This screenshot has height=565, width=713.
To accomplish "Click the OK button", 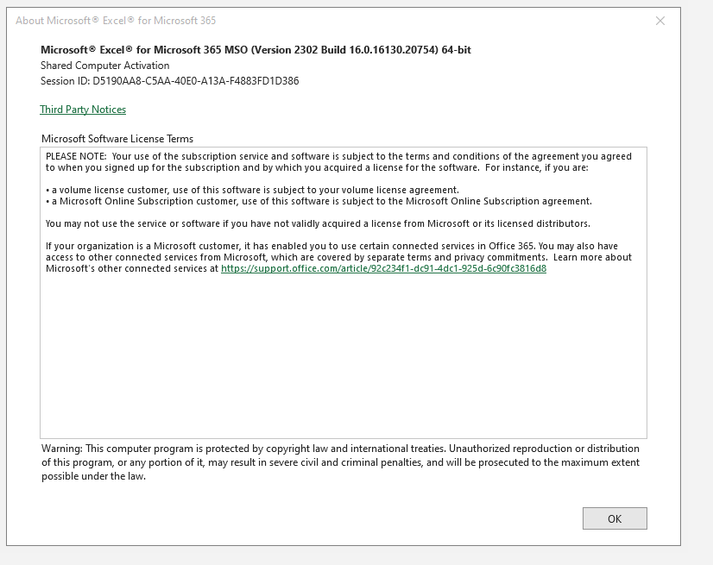I will 615,518.
